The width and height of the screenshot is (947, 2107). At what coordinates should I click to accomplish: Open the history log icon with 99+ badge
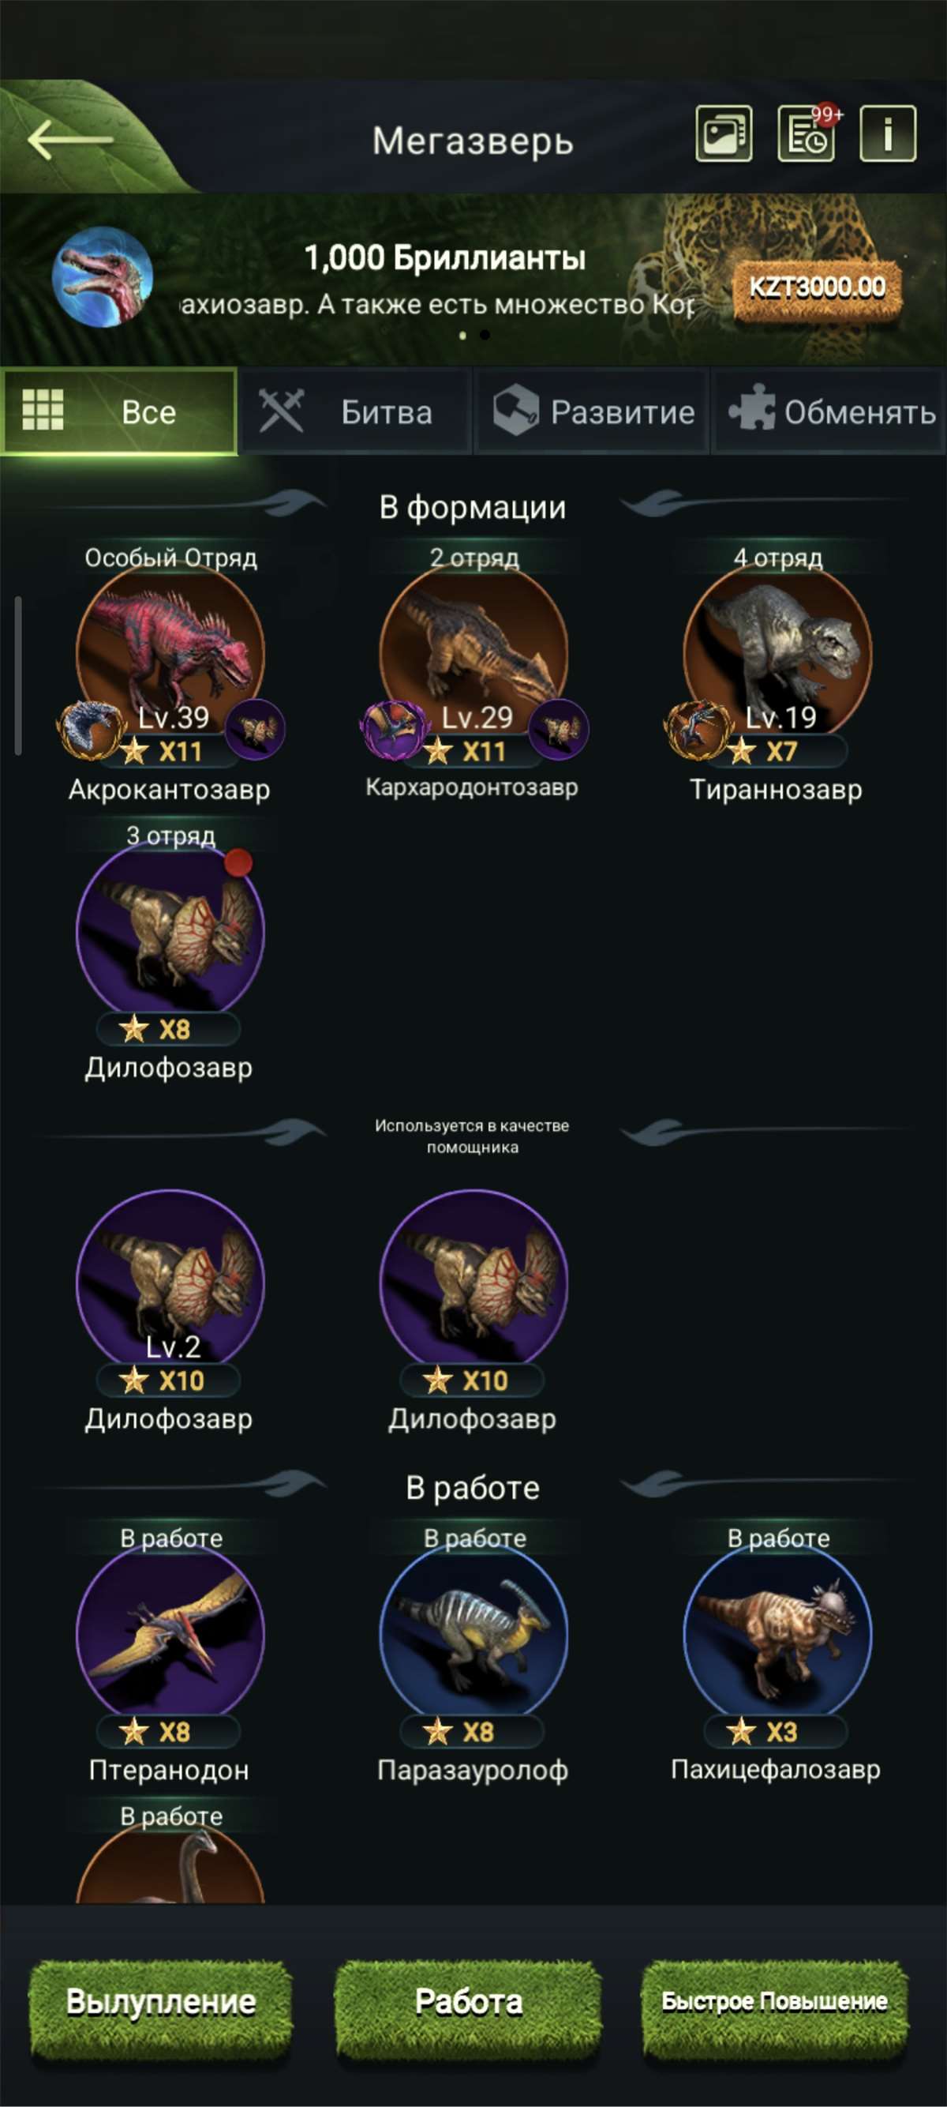click(x=807, y=133)
